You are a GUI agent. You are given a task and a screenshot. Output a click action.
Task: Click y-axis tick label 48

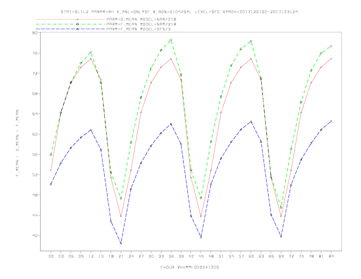pyautogui.click(x=35, y=195)
